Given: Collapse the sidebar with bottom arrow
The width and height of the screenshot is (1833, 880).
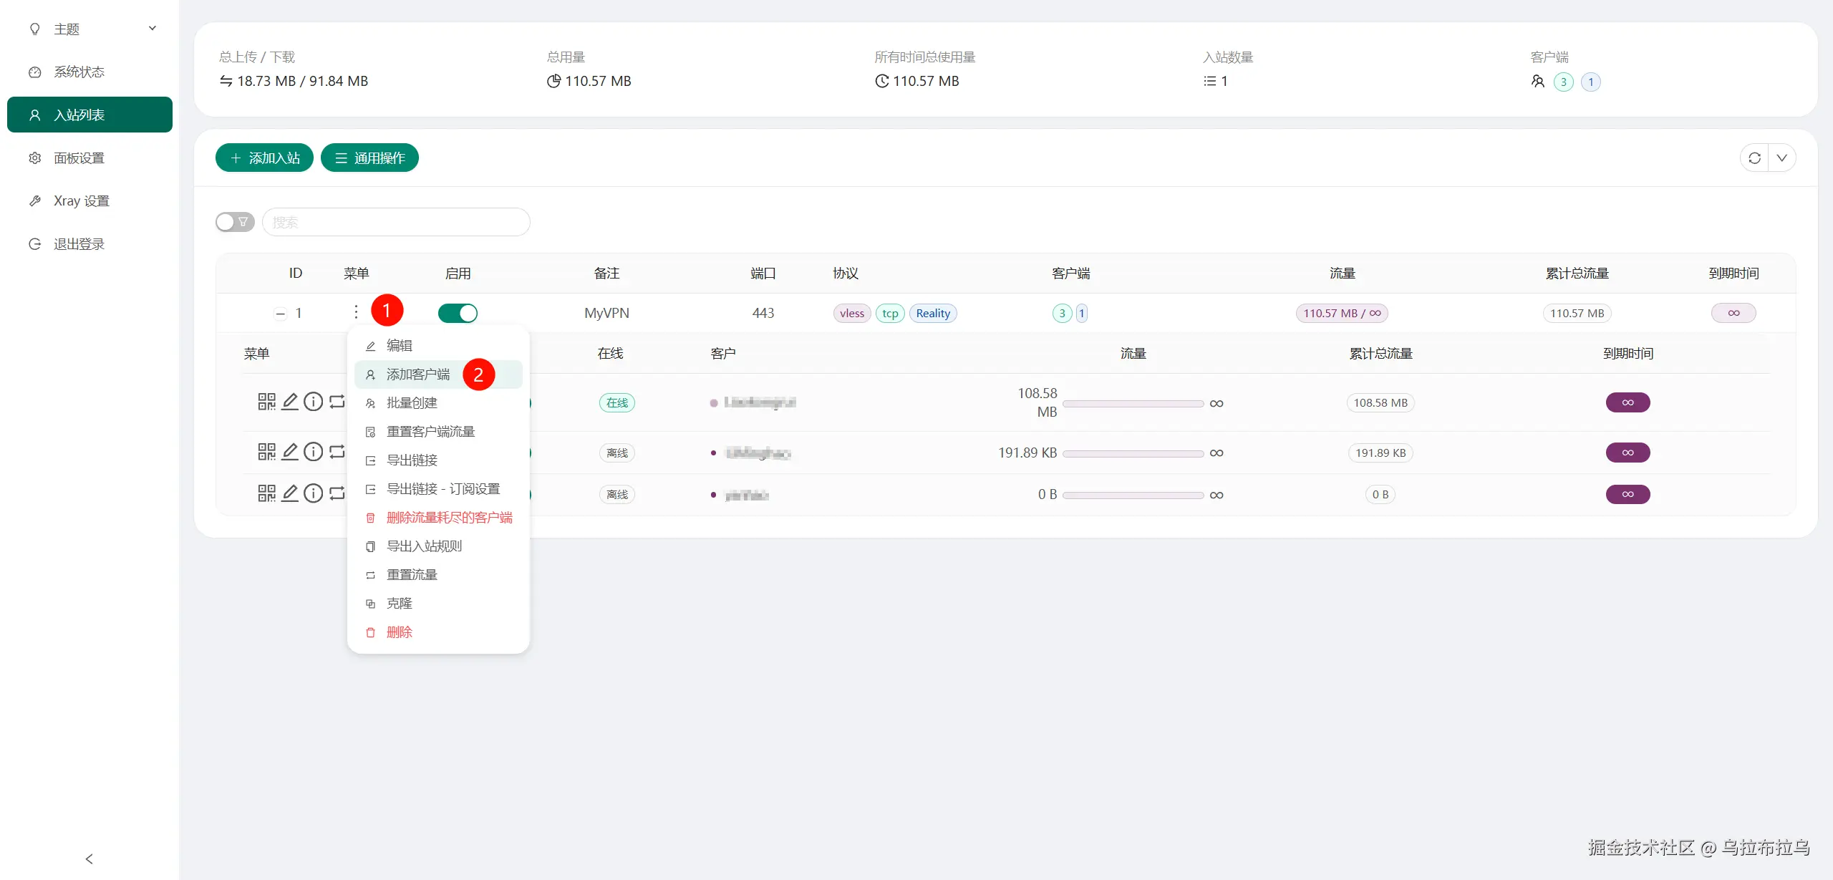Looking at the screenshot, I should tap(90, 859).
